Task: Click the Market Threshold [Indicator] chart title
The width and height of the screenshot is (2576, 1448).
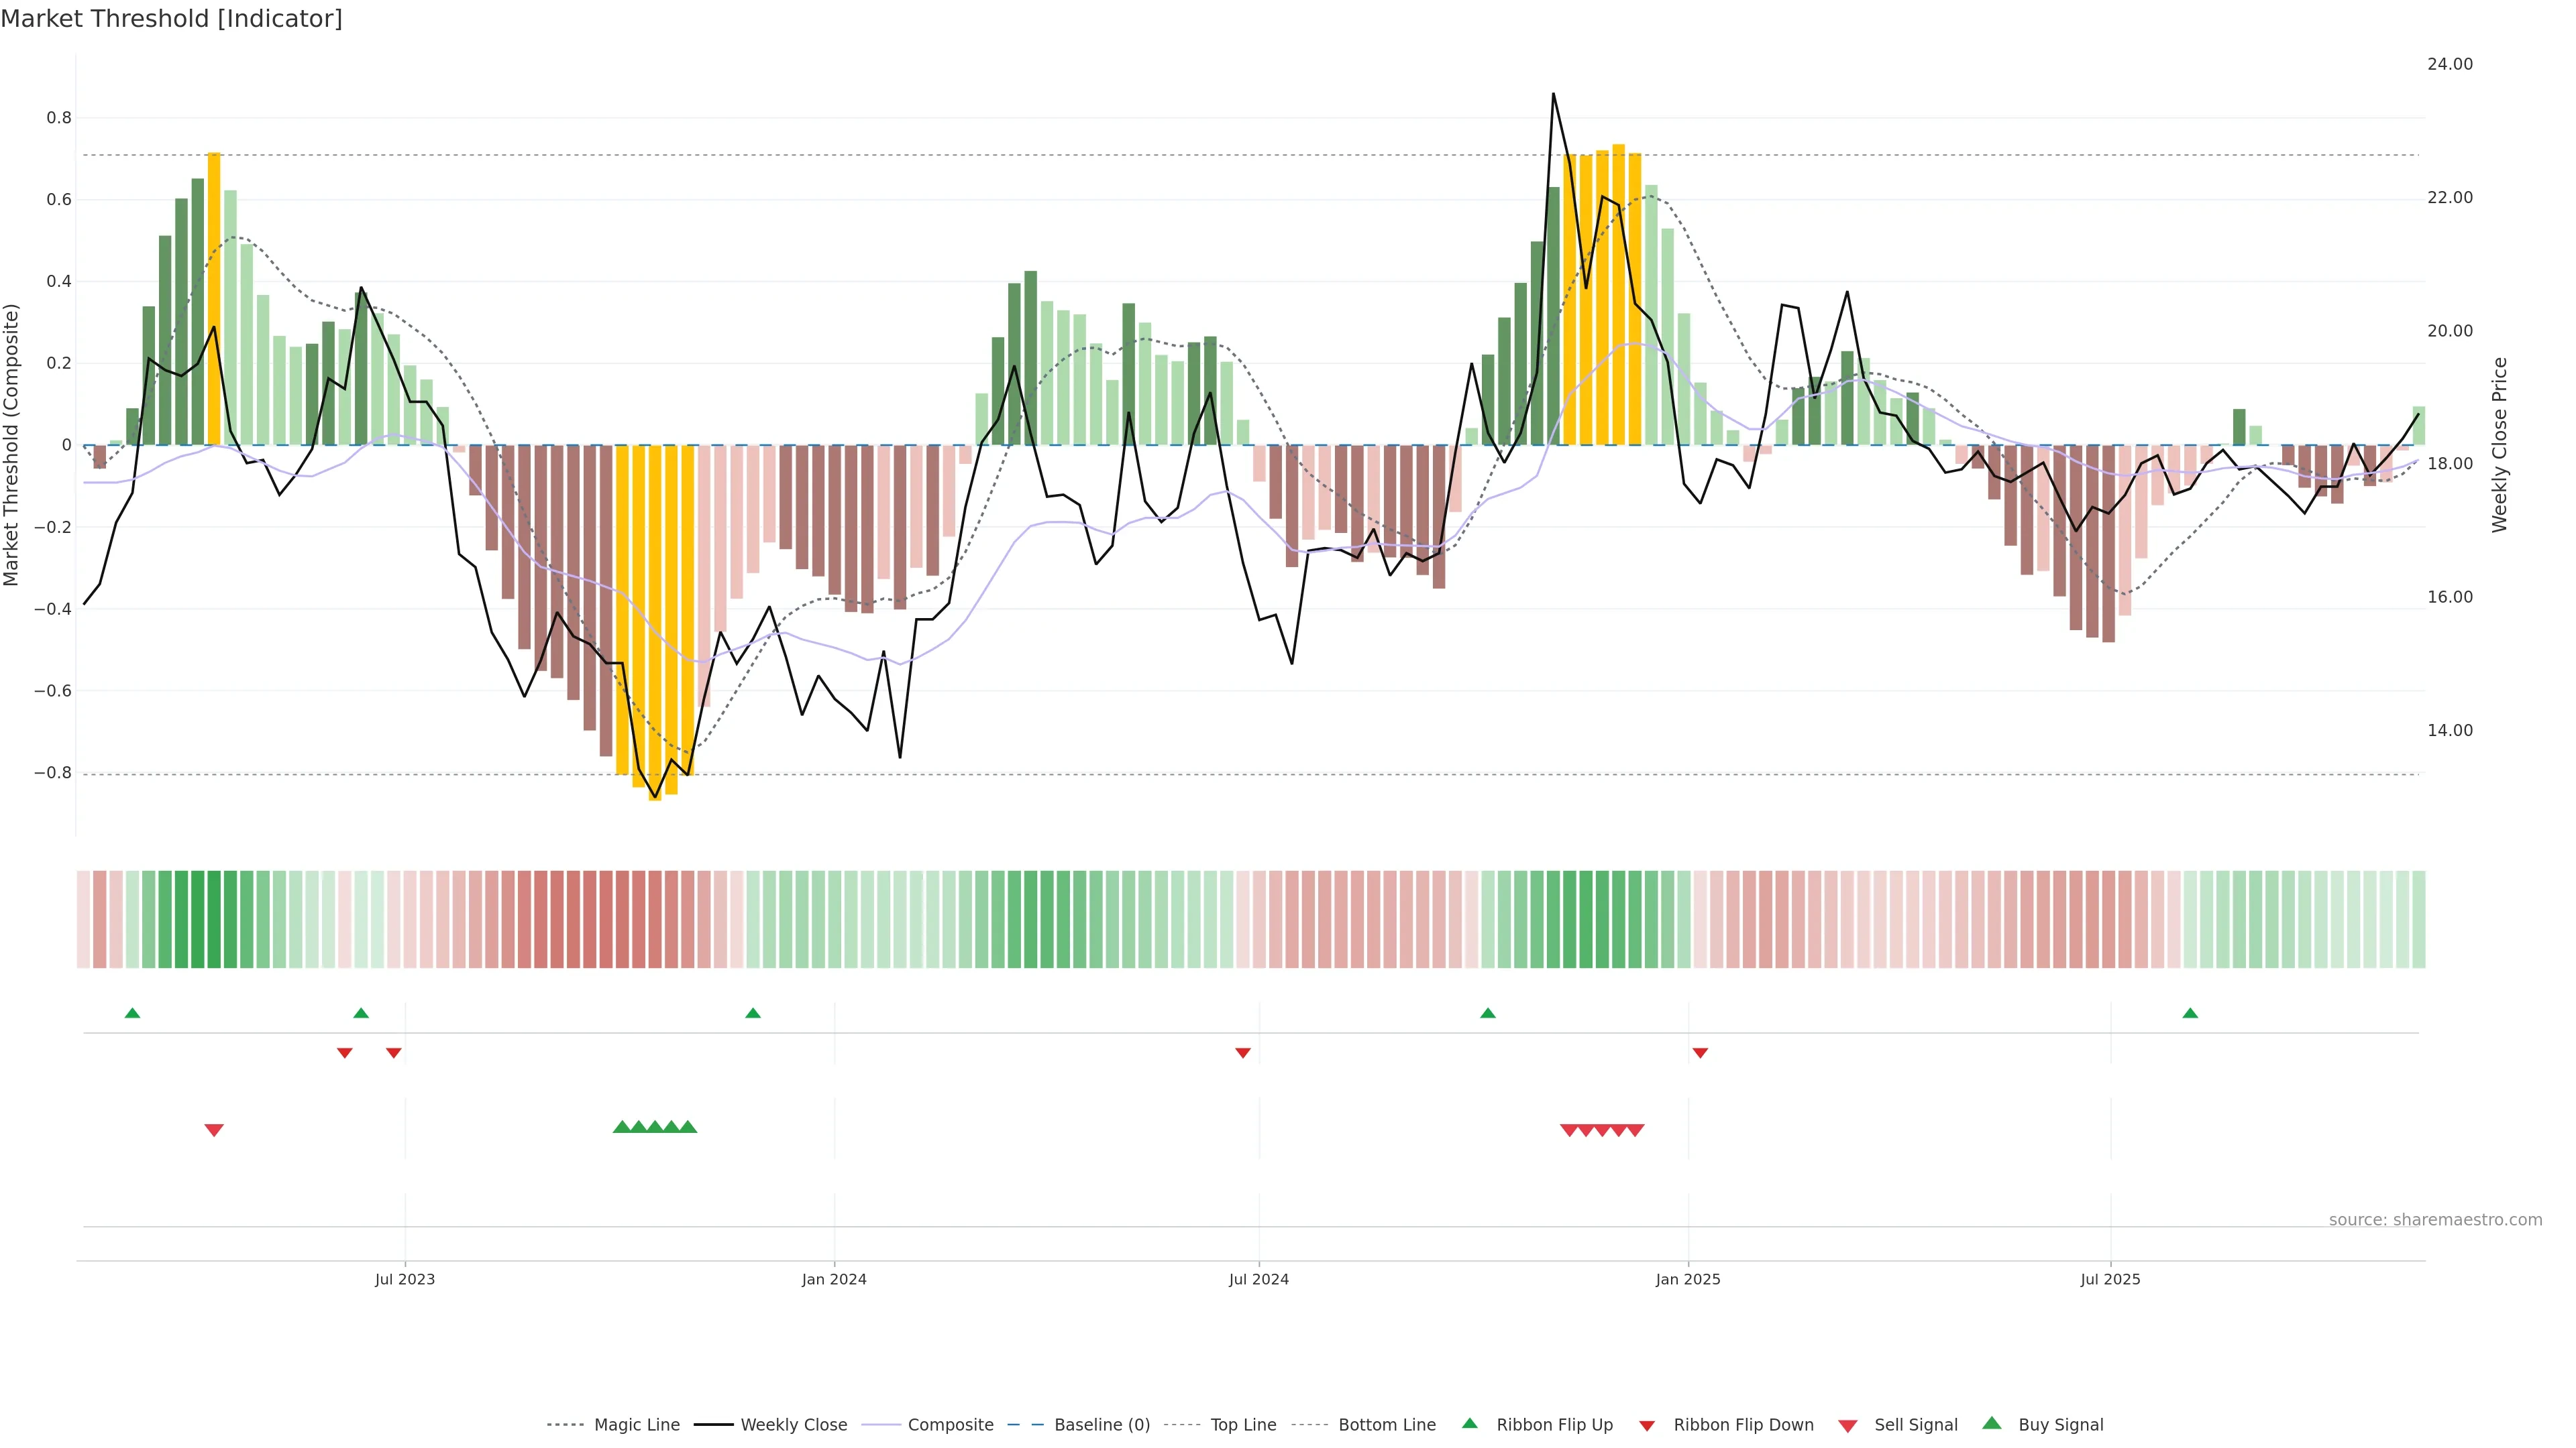Action: coord(171,19)
